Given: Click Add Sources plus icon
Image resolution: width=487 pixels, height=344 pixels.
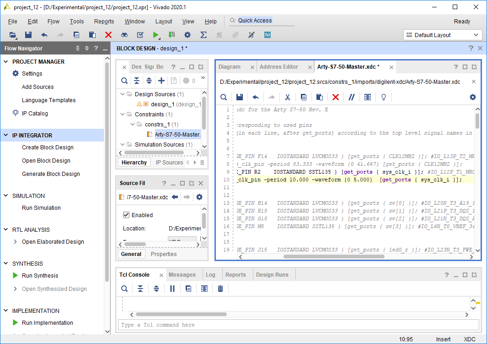Looking at the screenshot, I should pyautogui.click(x=161, y=81).
